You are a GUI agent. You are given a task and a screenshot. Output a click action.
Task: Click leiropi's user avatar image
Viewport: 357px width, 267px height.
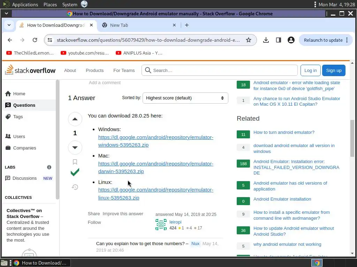coord(161,225)
